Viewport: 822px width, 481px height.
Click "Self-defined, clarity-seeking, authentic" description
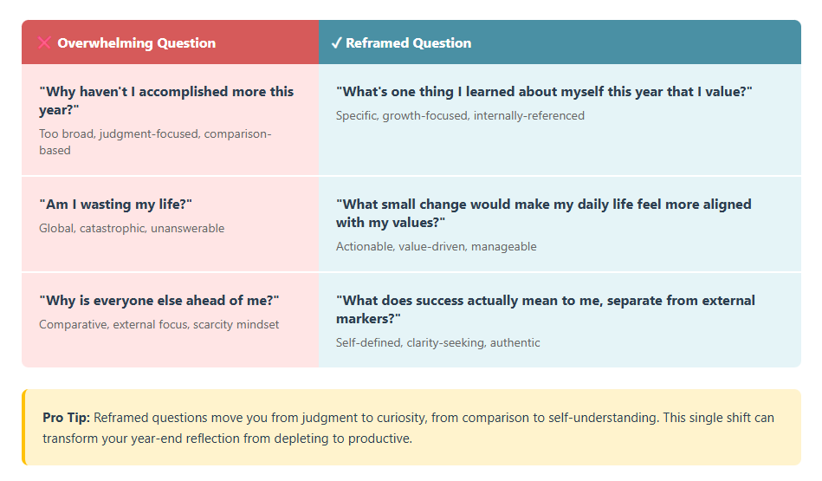point(437,343)
